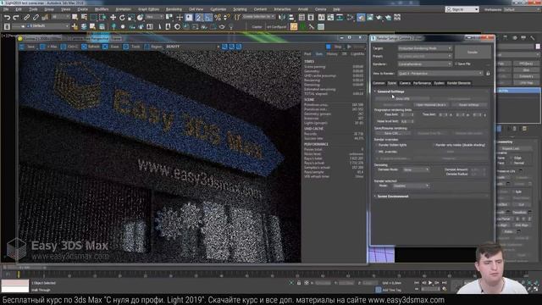
Task: Toggle the Normal checkbox in the command panel
Action: (511, 163)
